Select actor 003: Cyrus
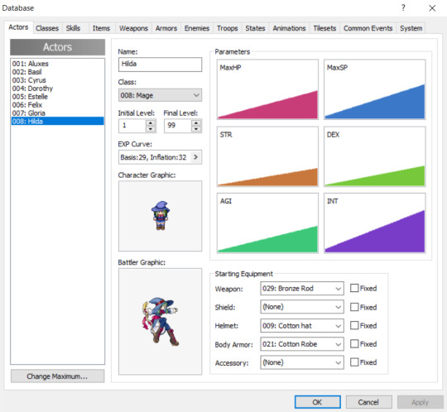447x412 pixels. click(57, 80)
